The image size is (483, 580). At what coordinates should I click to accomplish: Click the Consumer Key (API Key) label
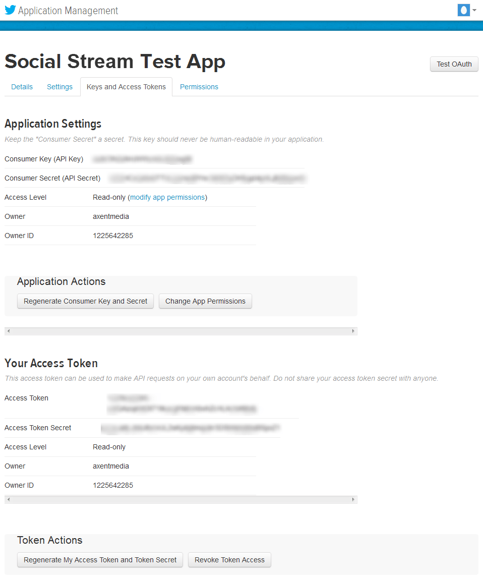pyautogui.click(x=44, y=159)
